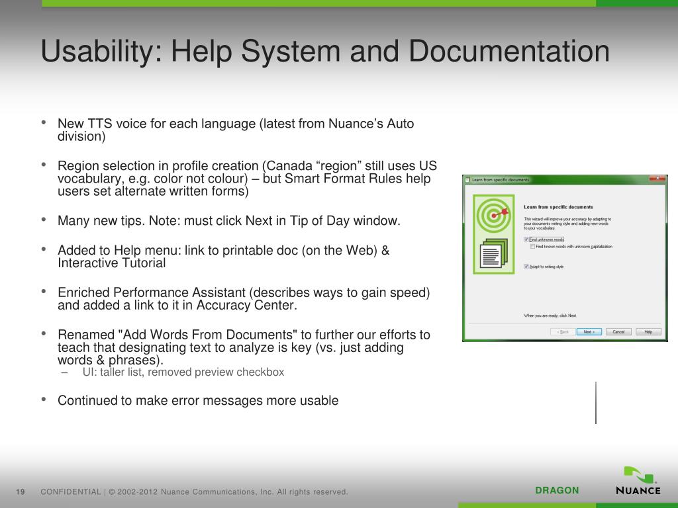Click the slide number 19
The width and height of the screenshot is (678, 508).
21,491
